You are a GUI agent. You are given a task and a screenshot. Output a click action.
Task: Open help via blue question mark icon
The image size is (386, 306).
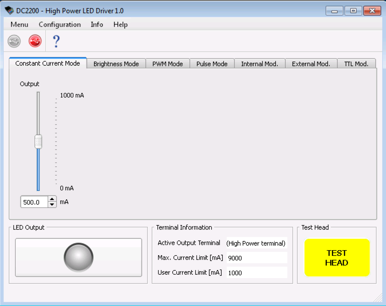[56, 41]
